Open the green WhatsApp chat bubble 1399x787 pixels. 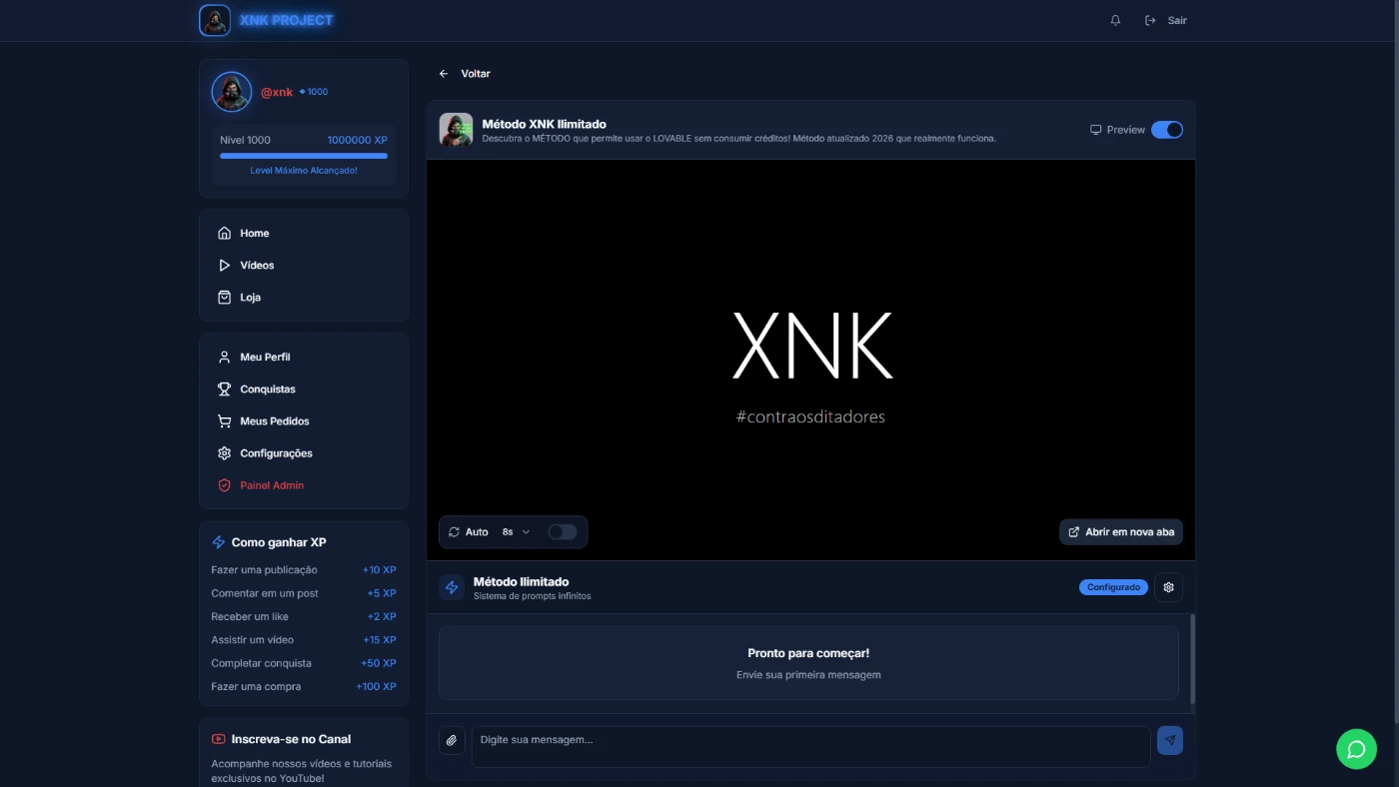coord(1356,749)
